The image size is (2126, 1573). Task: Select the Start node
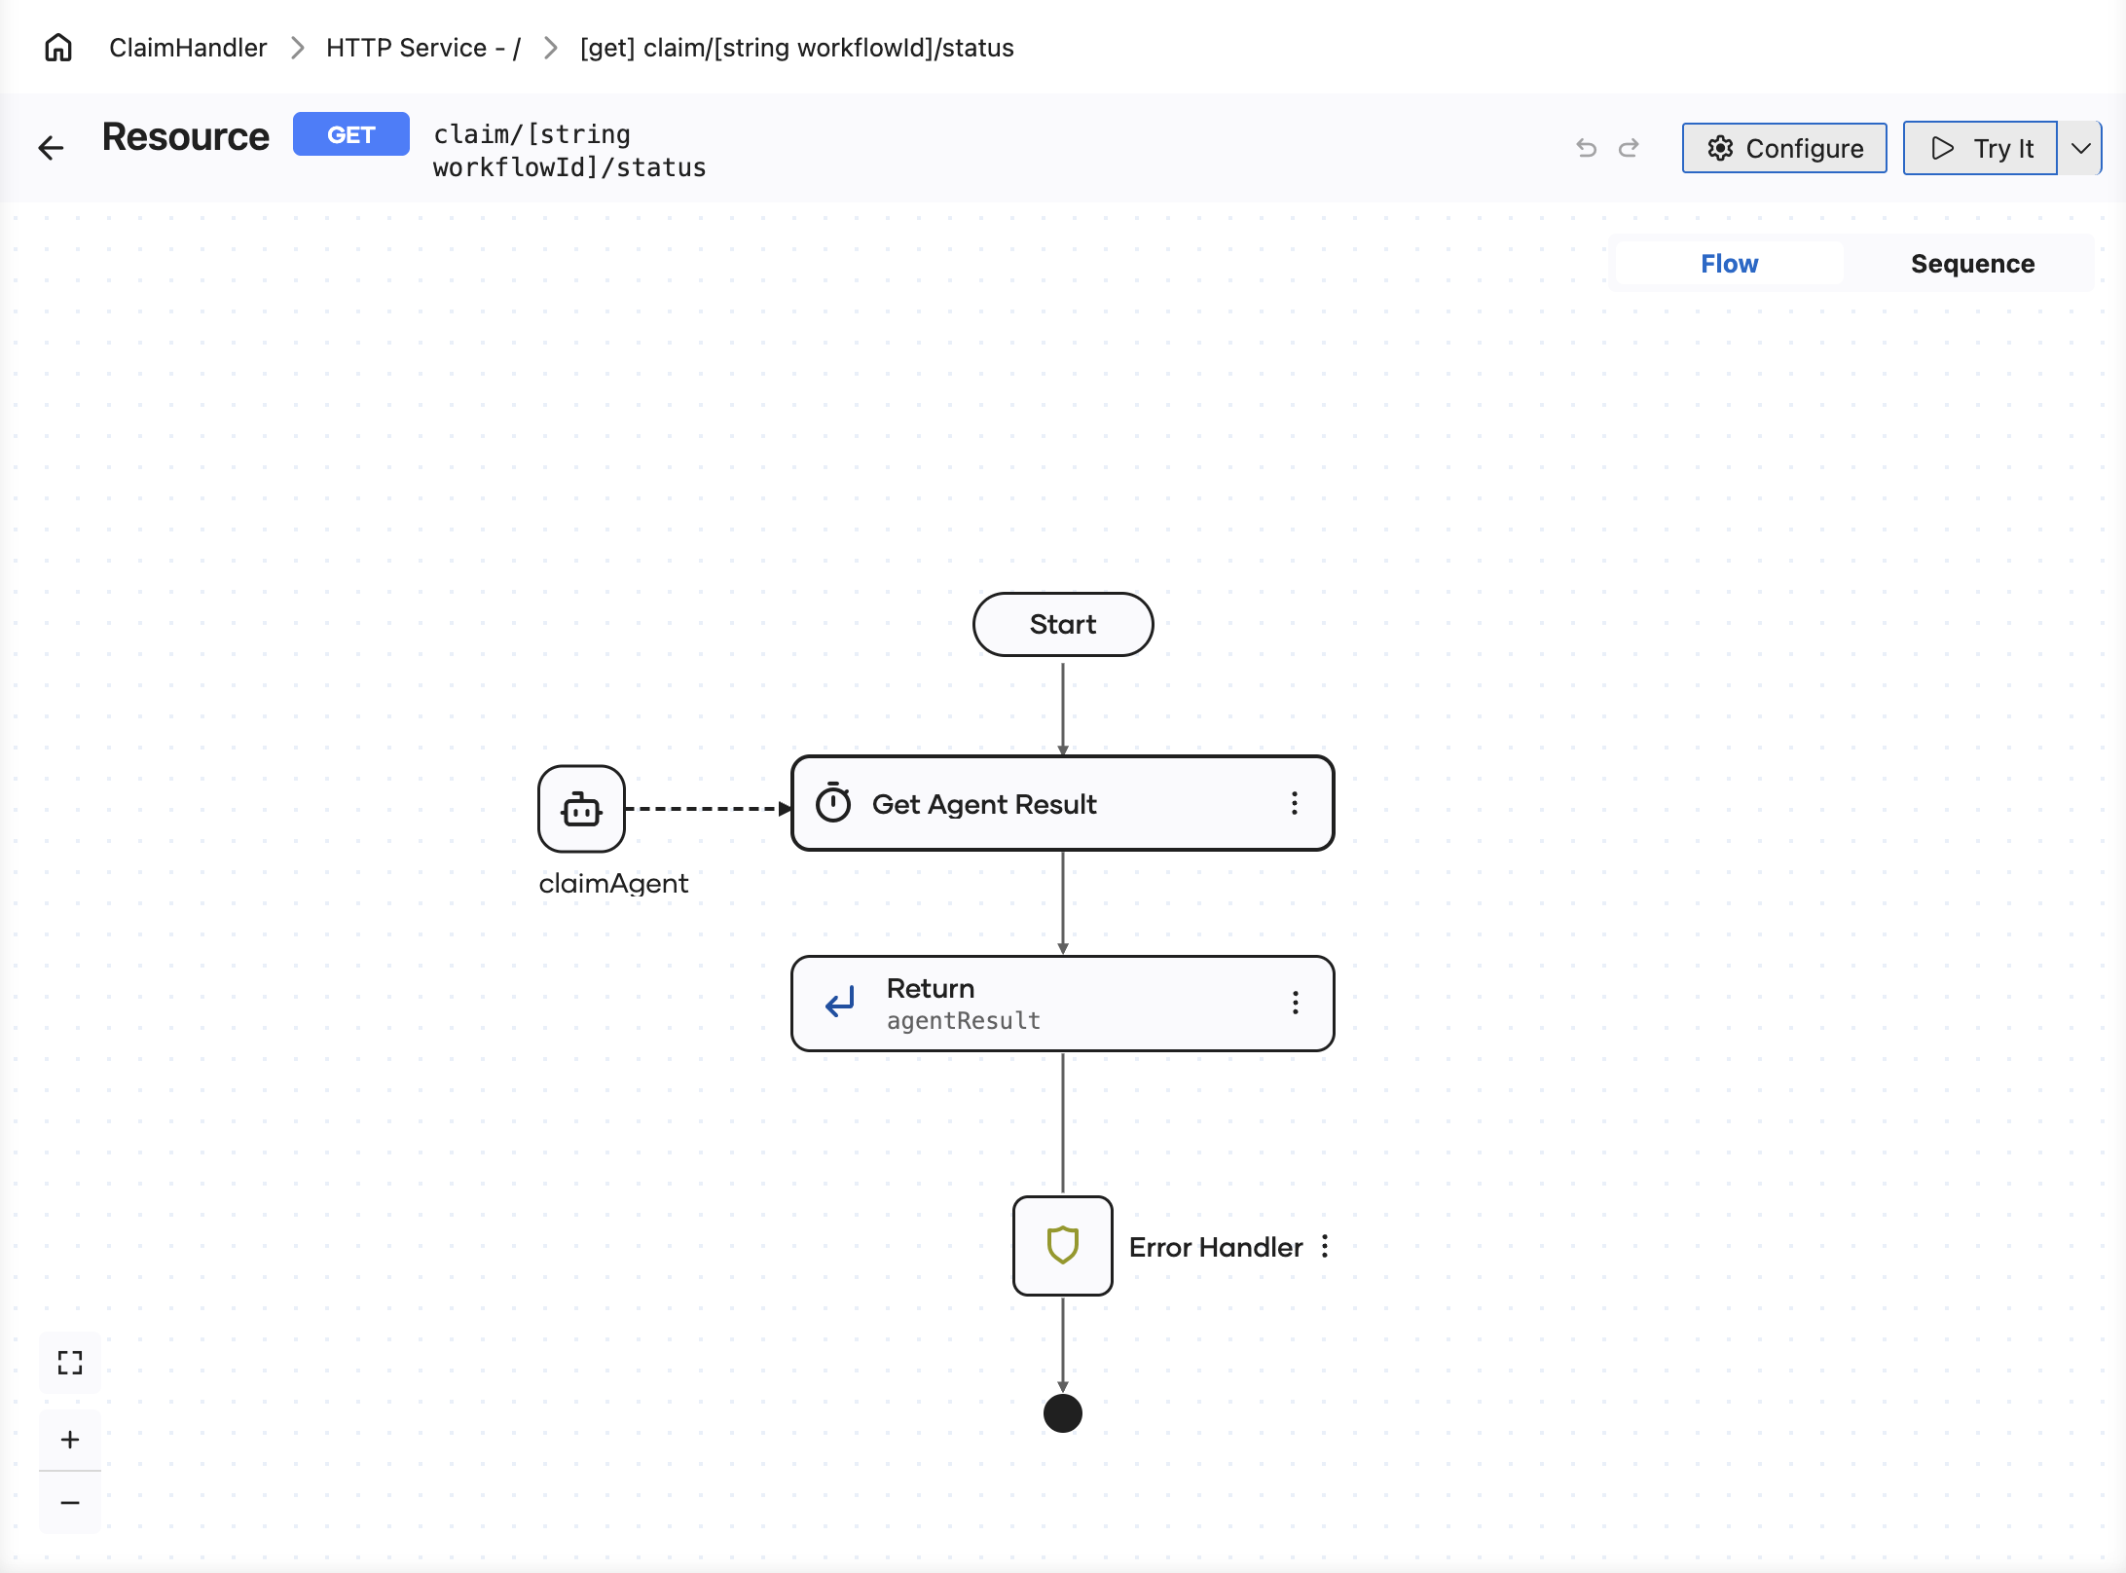(1063, 624)
